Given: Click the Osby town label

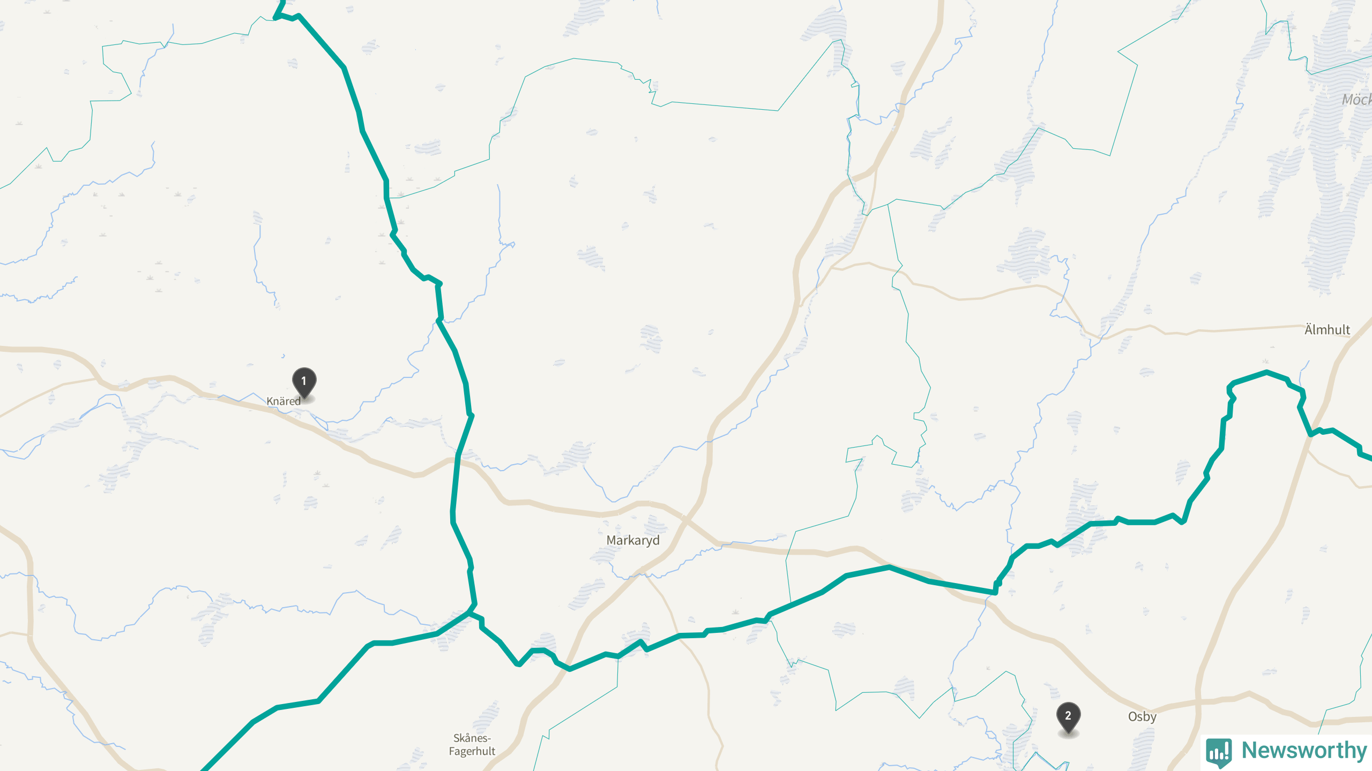Looking at the screenshot, I should coord(1142,716).
